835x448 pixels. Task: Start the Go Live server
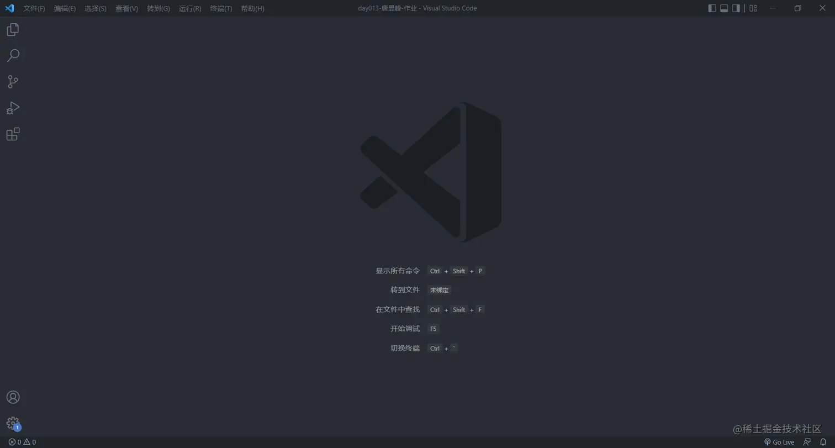point(779,442)
